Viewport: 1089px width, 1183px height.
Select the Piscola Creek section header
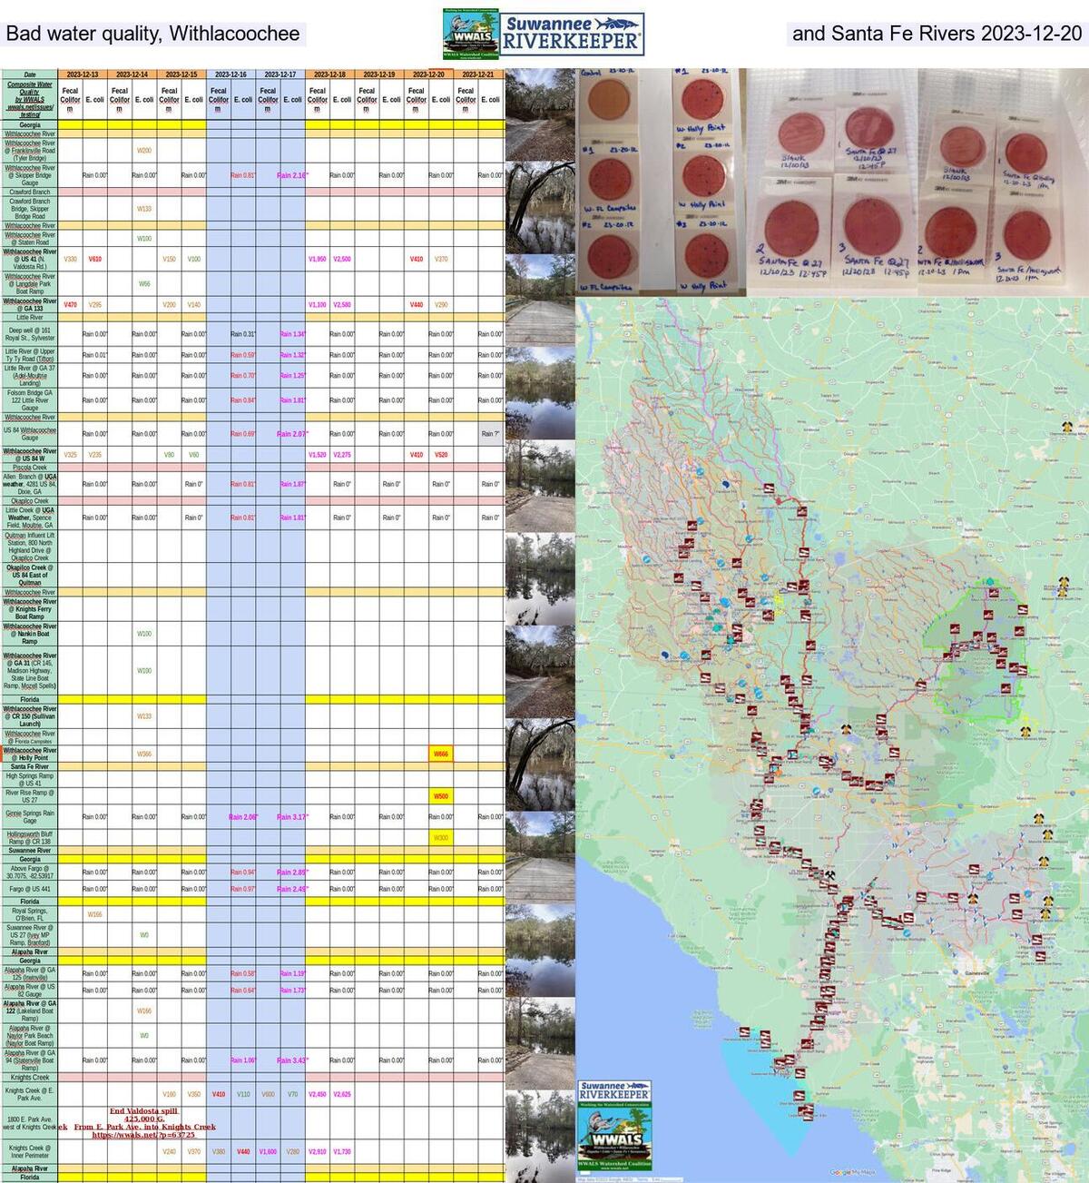pos(30,468)
